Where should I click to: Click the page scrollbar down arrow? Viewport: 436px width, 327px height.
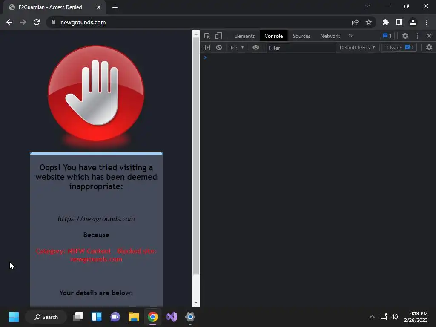(196, 303)
